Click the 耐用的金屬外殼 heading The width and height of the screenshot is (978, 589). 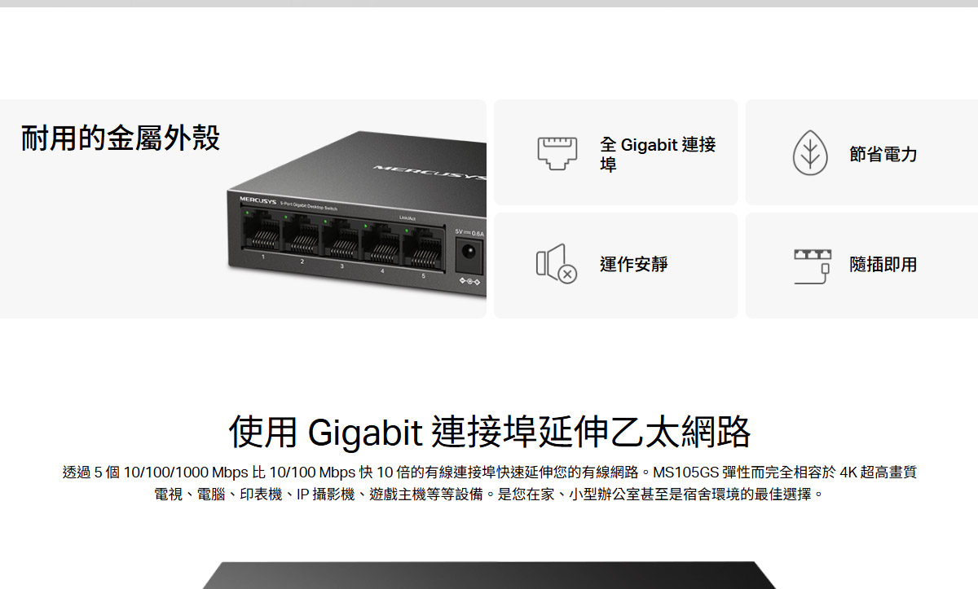tap(121, 138)
